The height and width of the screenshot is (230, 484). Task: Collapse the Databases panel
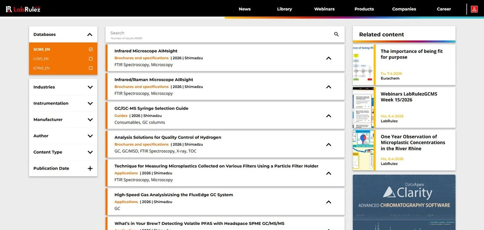coord(90,34)
